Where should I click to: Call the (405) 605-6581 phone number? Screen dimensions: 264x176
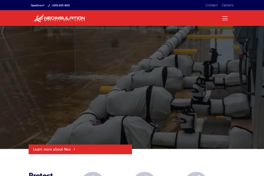click(x=61, y=5)
